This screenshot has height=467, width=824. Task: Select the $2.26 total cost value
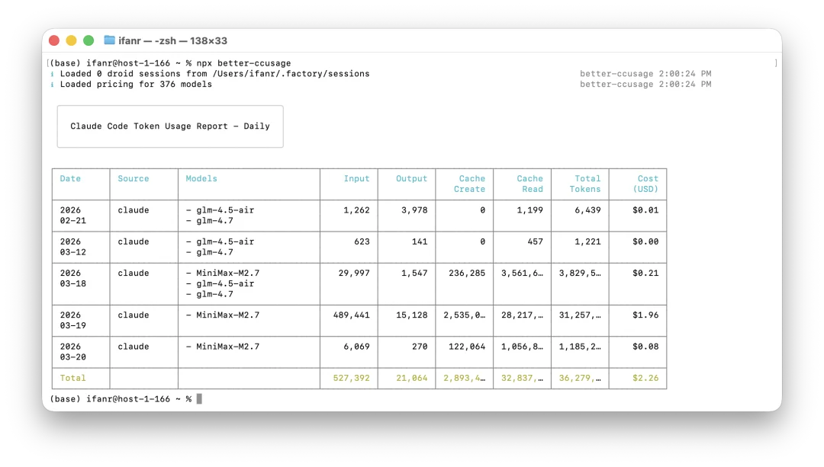click(647, 377)
